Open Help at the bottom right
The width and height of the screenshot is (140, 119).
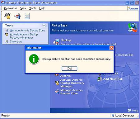tap(135, 111)
